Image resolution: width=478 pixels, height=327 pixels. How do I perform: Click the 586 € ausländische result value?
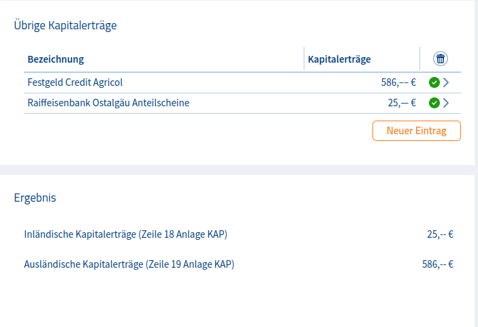tap(438, 264)
